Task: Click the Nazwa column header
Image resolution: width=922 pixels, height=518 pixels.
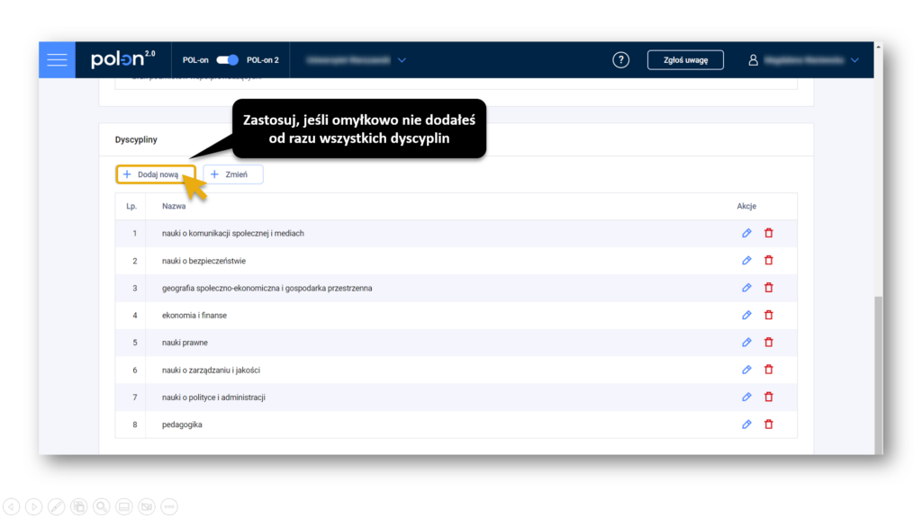Action: [174, 206]
